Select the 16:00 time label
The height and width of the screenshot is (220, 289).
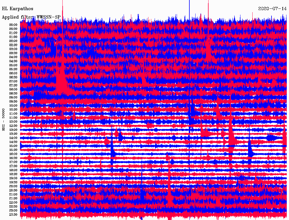point(13,154)
